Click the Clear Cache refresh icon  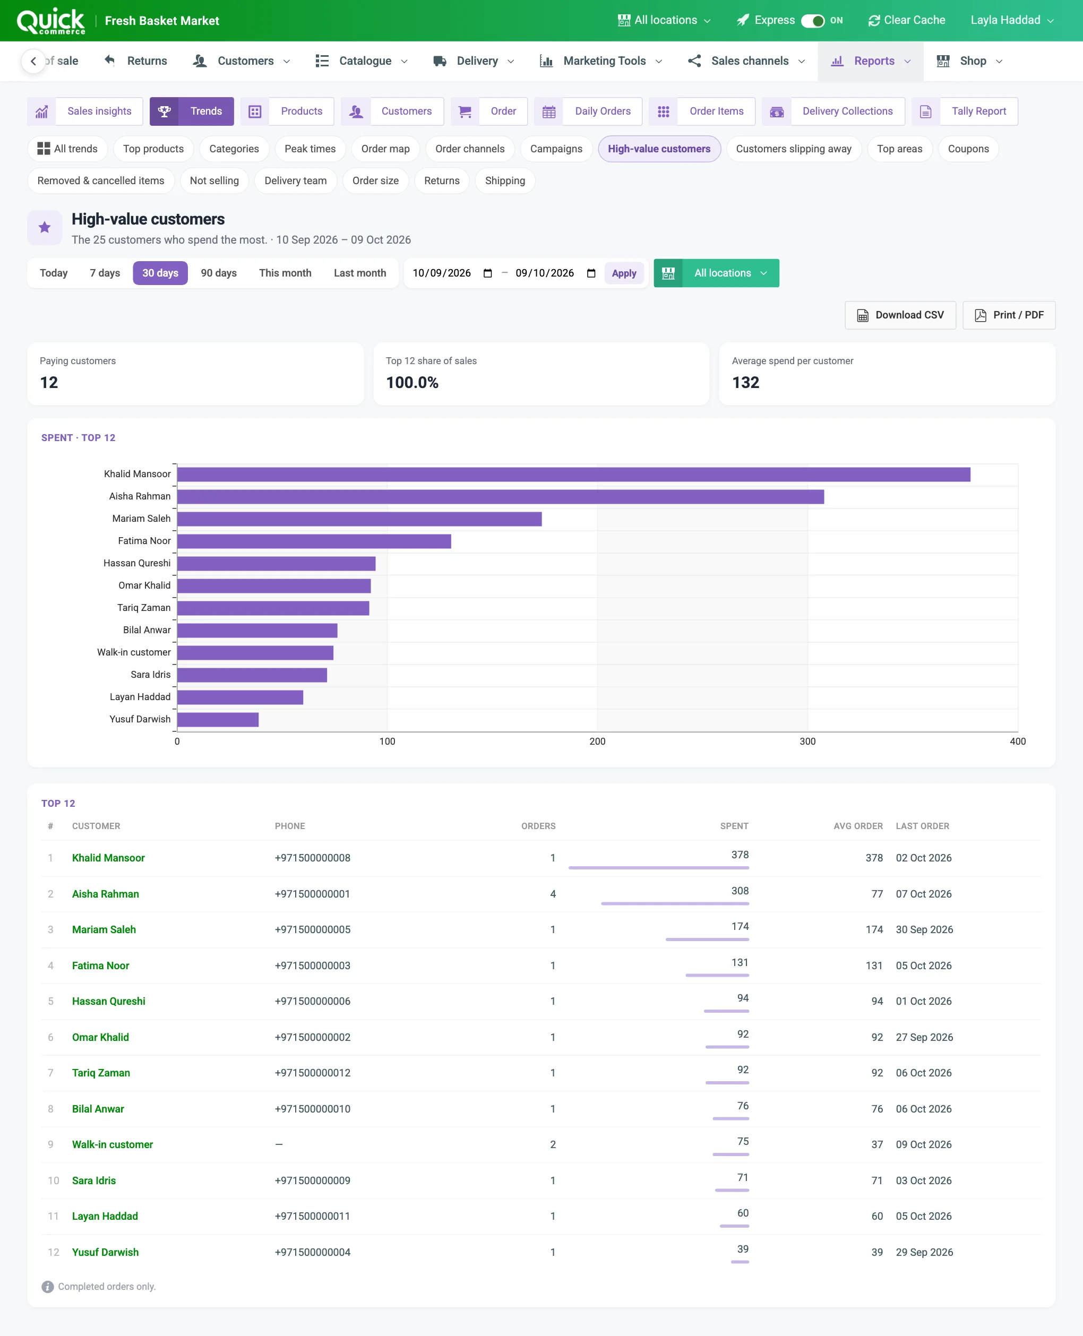[x=874, y=21]
